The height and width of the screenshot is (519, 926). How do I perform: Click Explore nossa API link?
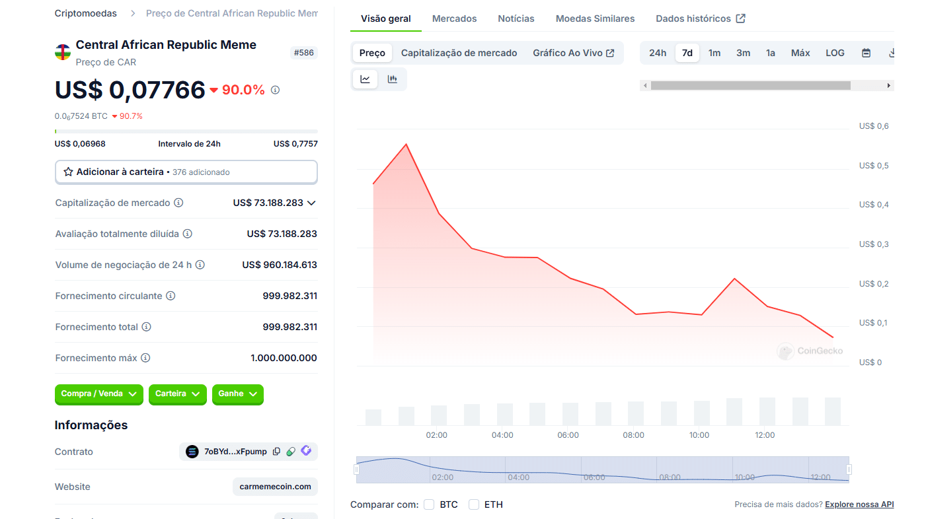coord(859,504)
